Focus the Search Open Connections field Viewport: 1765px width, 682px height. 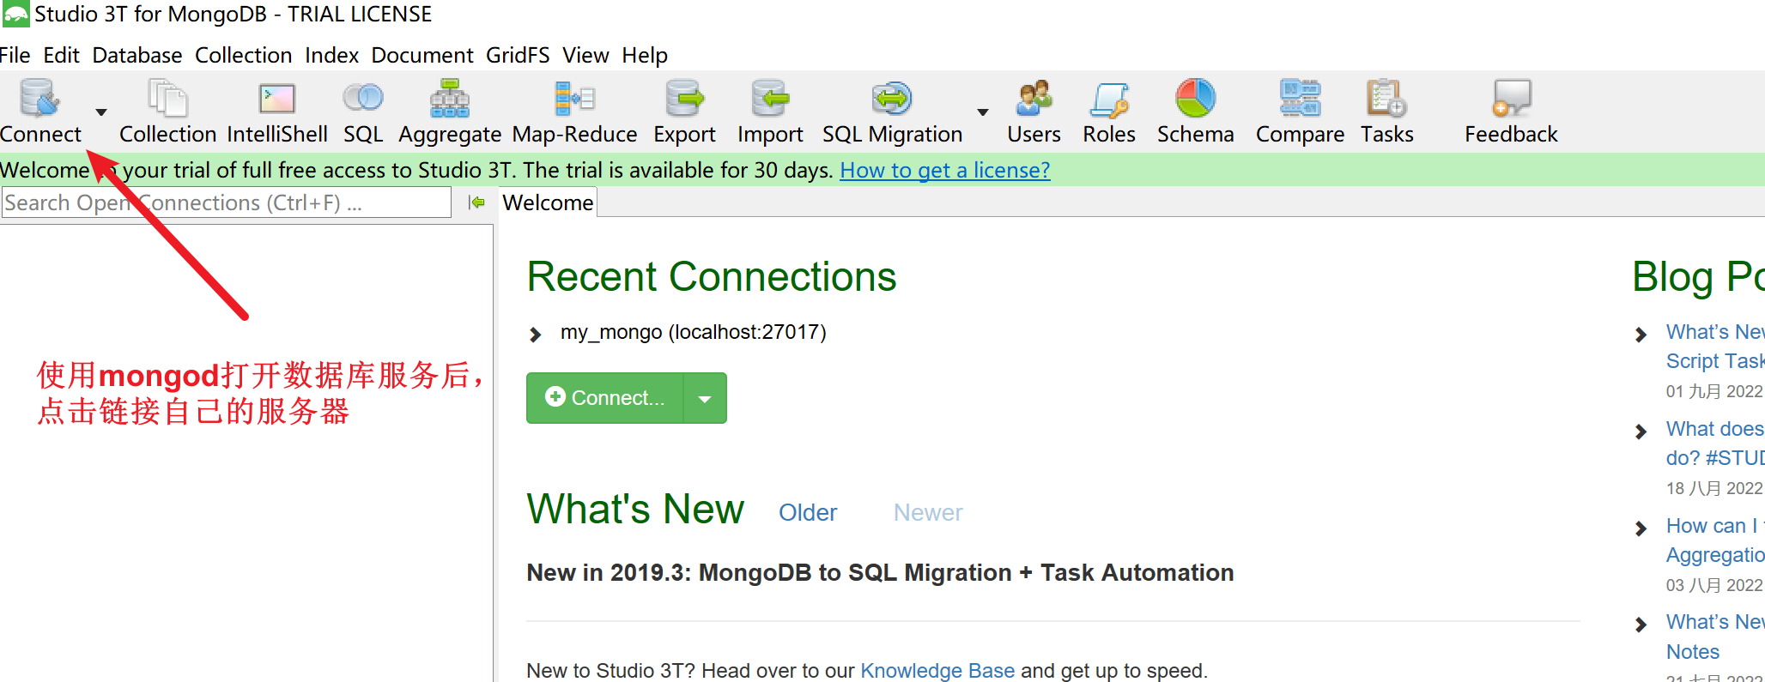tap(227, 202)
